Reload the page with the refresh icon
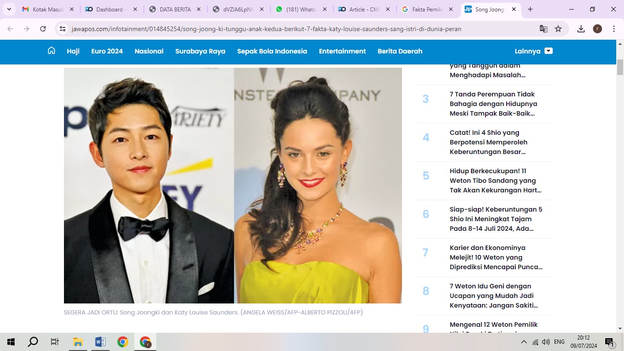The height and width of the screenshot is (351, 624). tap(42, 28)
